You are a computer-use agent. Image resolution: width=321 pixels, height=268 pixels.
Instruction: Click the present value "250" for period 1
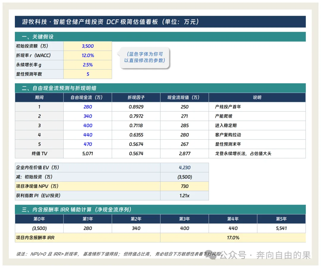point(185,107)
